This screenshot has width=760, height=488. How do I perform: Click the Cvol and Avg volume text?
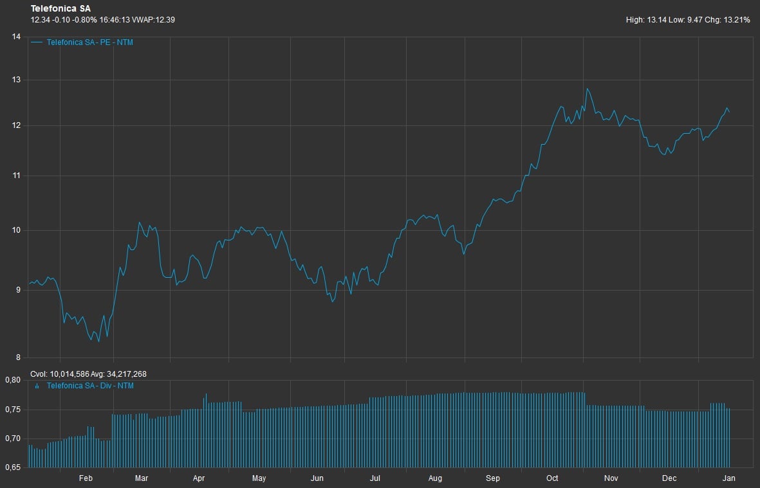[x=88, y=374]
